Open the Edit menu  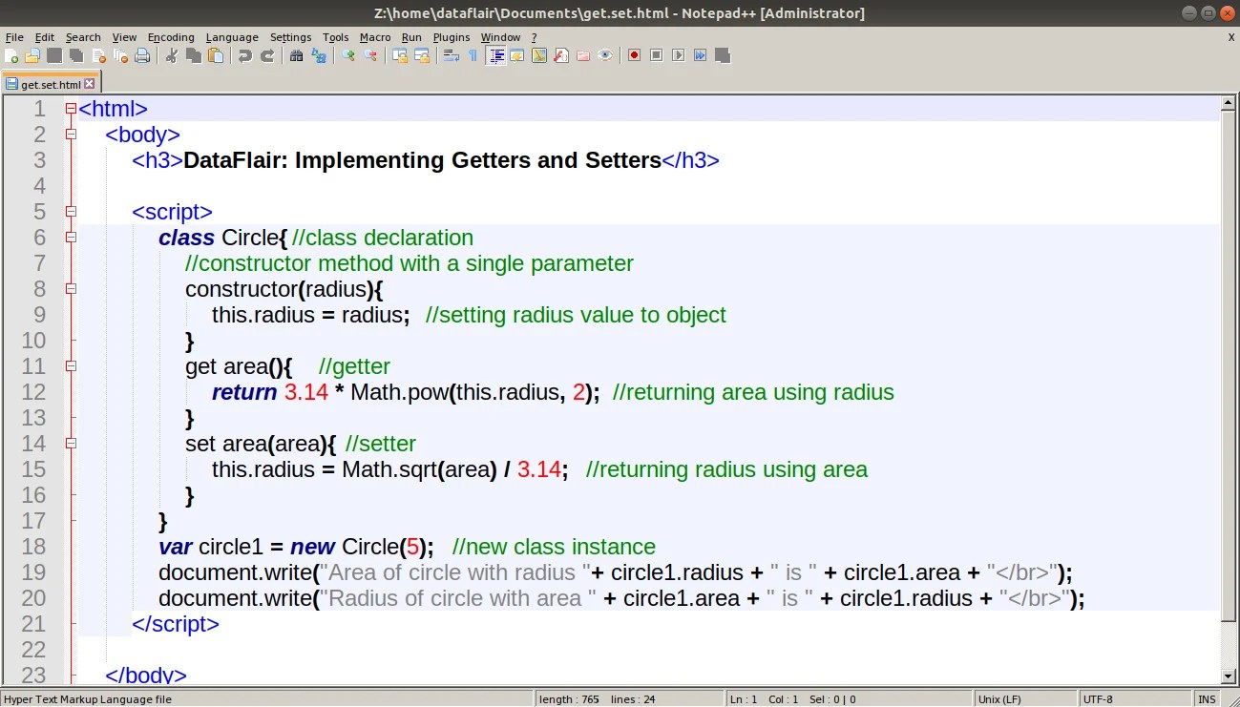(x=45, y=37)
